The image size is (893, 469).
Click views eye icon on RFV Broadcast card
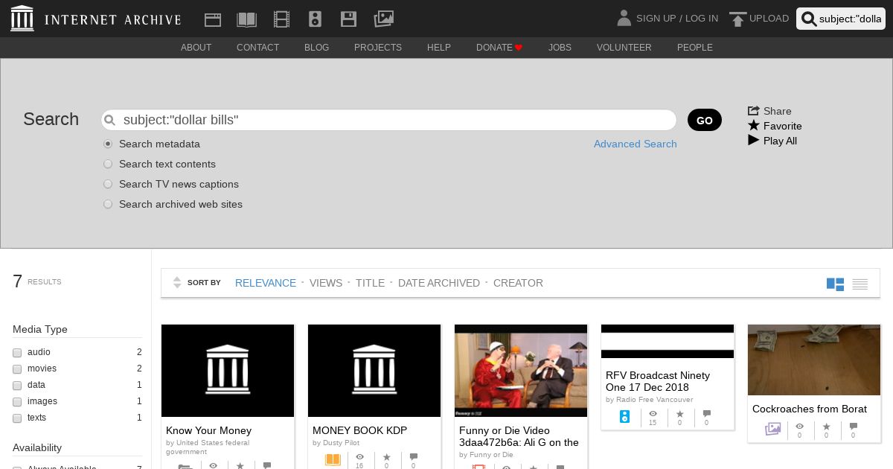(x=653, y=413)
